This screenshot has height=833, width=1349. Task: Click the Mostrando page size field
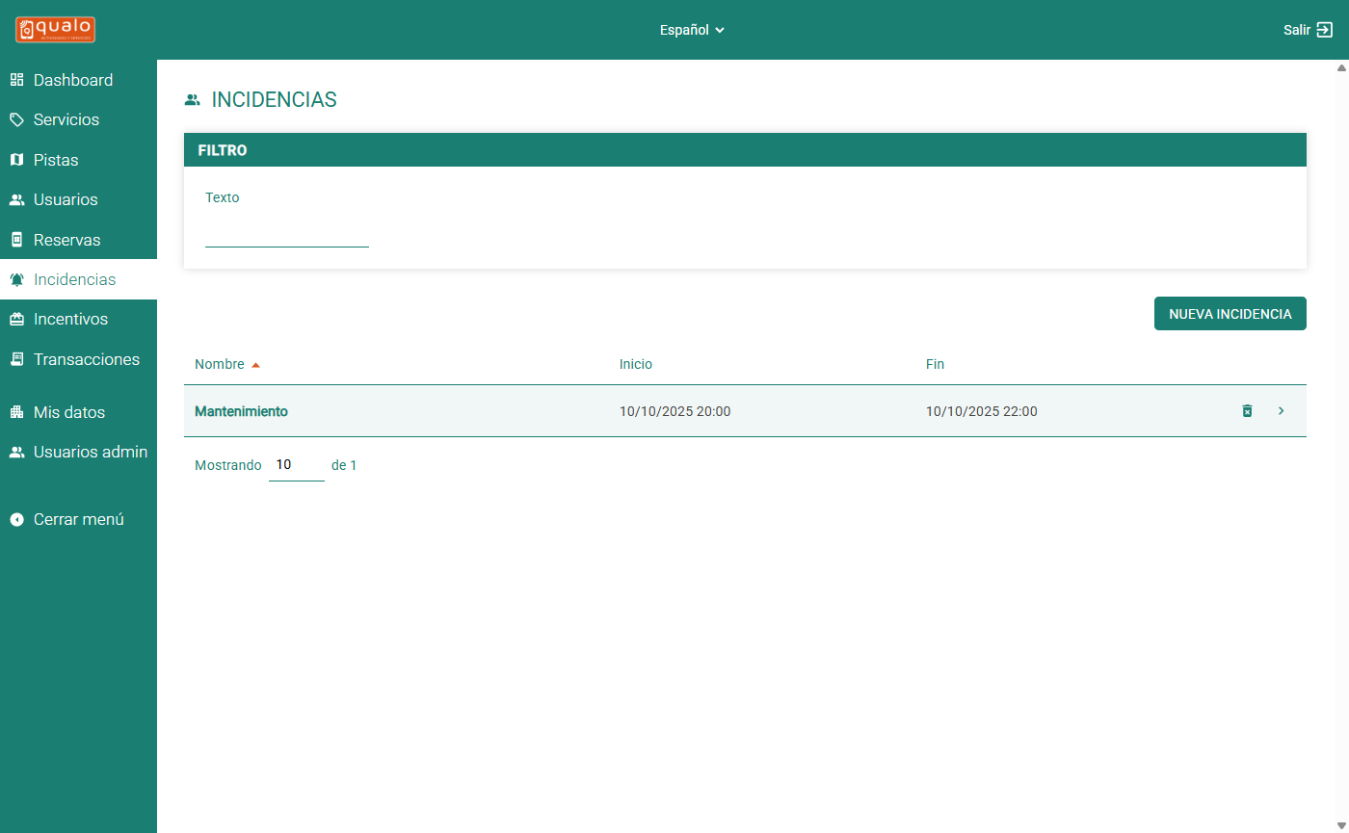(x=296, y=465)
